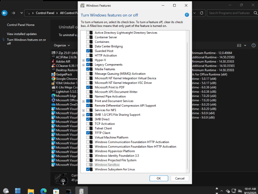Click the refresh icon beside address bar

pos(202,13)
